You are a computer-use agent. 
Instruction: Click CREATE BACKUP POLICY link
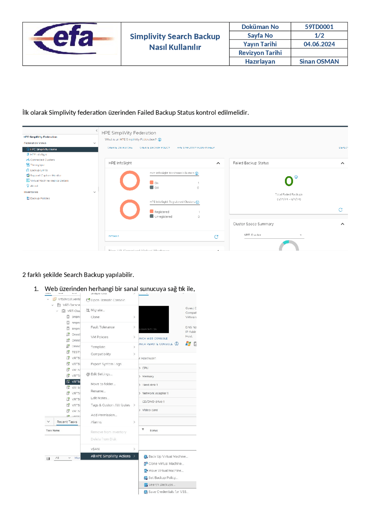(155, 148)
